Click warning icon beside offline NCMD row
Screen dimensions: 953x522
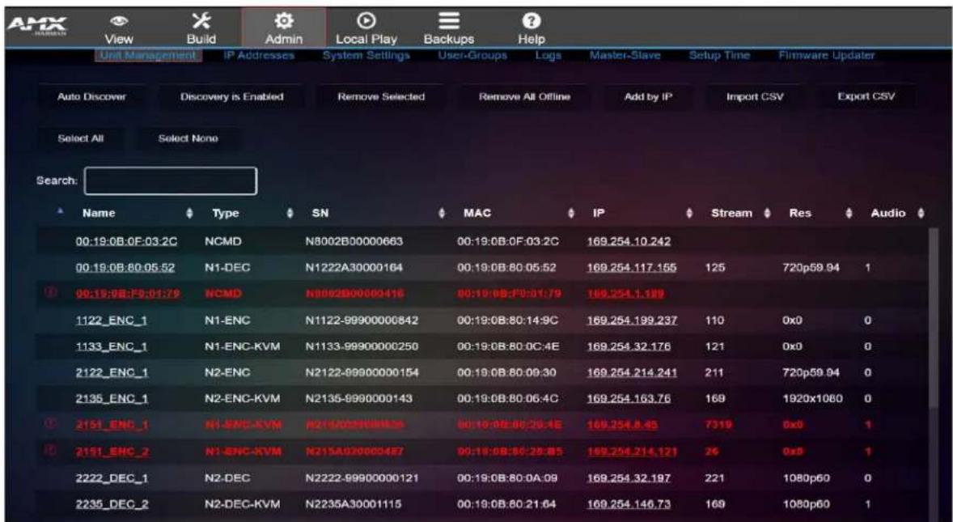51,293
